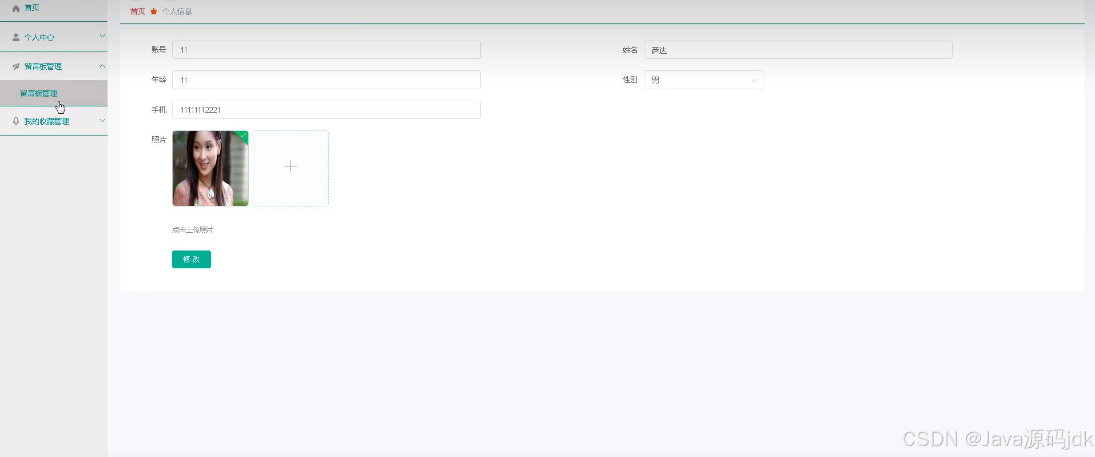Click the green checkmark on the uploaded photo
The image size is (1095, 457).
pos(243,136)
